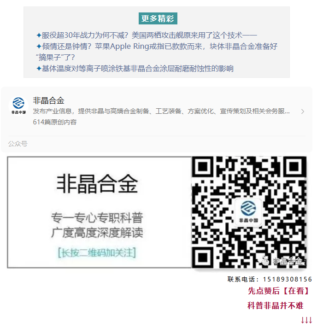
Task: Click the 非晶中国 round account avatar
Action: click(18, 106)
